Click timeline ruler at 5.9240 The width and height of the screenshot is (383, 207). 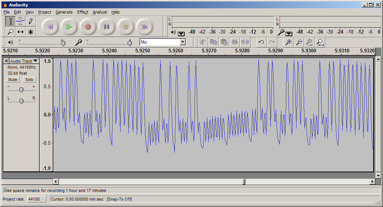tap(109, 51)
